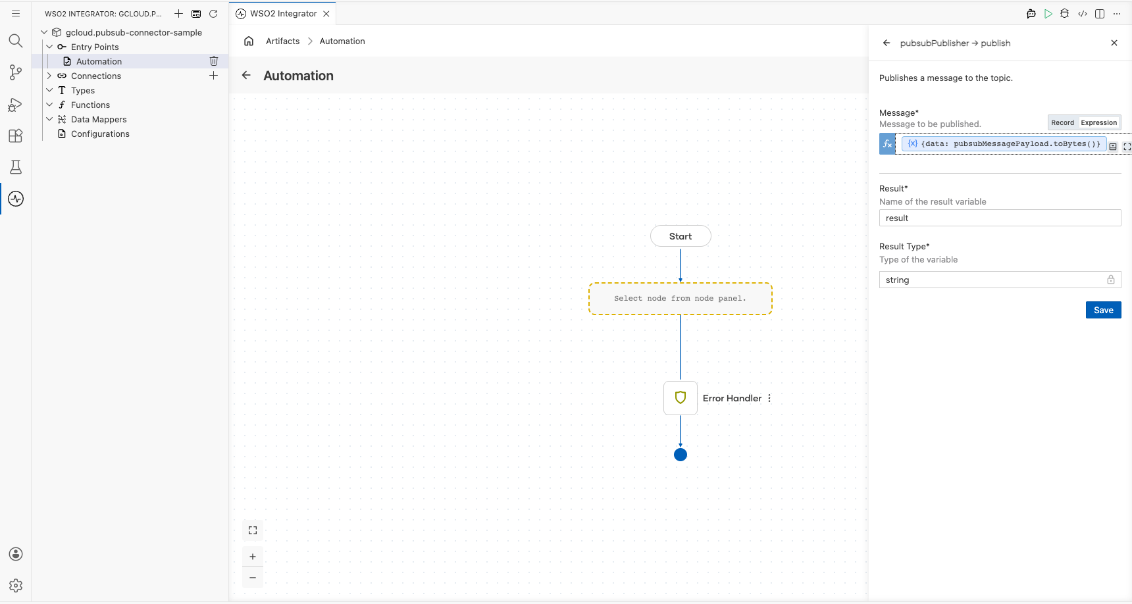Click Automation breadcrumb item
Viewport: 1132px width, 604px height.
(342, 41)
